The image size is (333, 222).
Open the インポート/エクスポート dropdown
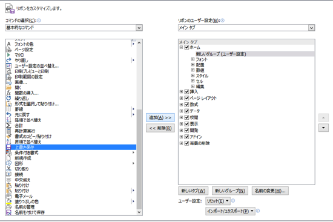(x=230, y=211)
